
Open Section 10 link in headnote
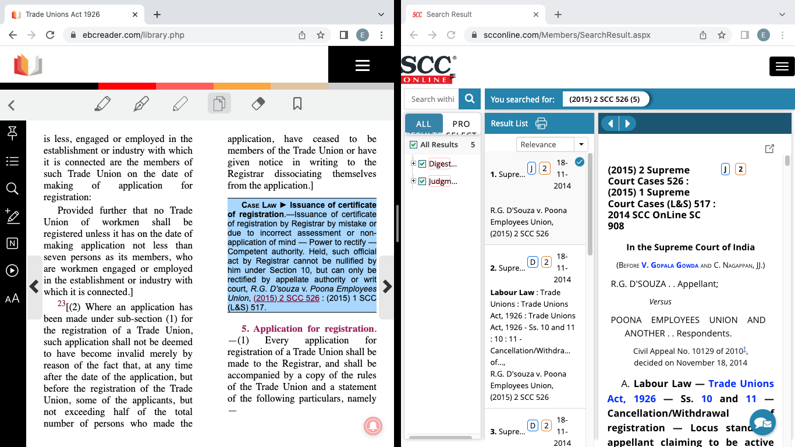point(707,399)
